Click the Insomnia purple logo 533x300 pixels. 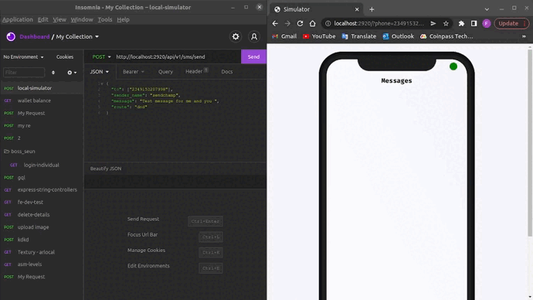11,36
